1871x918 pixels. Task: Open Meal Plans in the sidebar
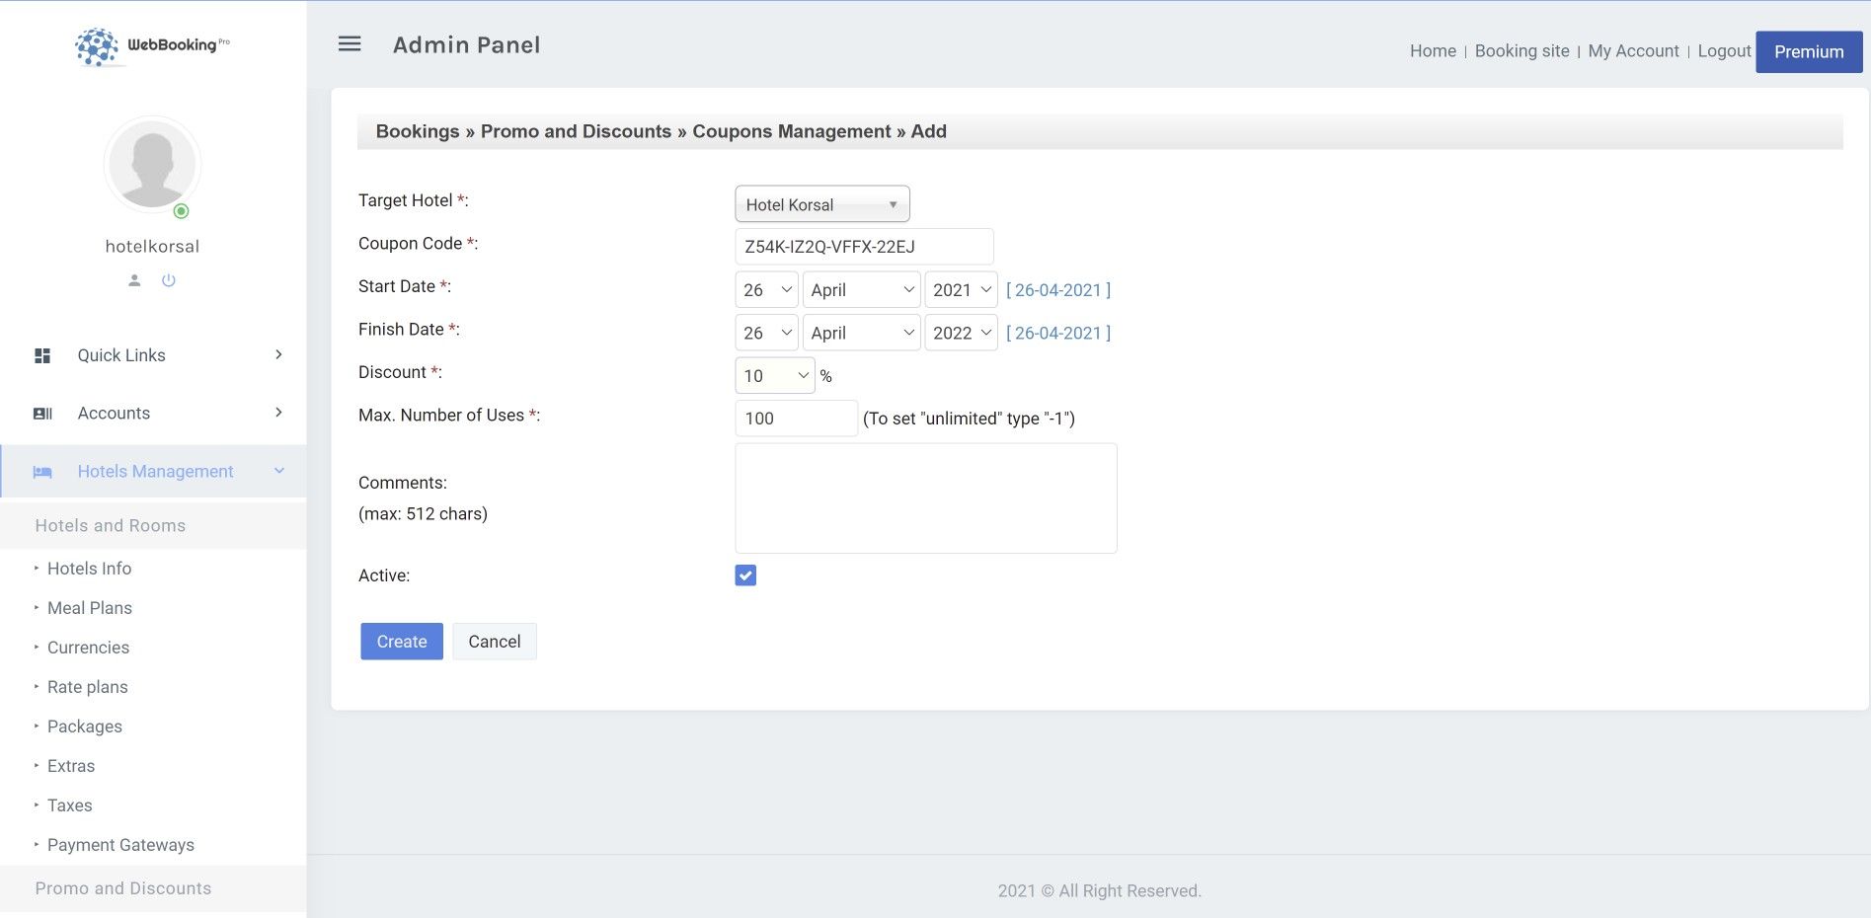[90, 608]
